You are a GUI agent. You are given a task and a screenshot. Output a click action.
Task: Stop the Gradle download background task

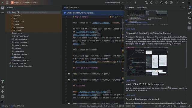pos(156,106)
